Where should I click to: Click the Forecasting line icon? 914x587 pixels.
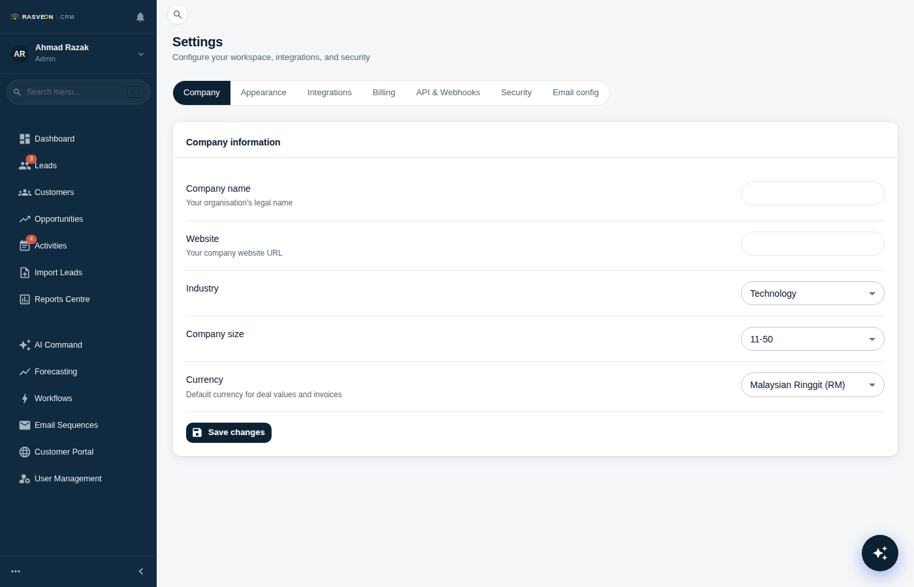tap(25, 372)
